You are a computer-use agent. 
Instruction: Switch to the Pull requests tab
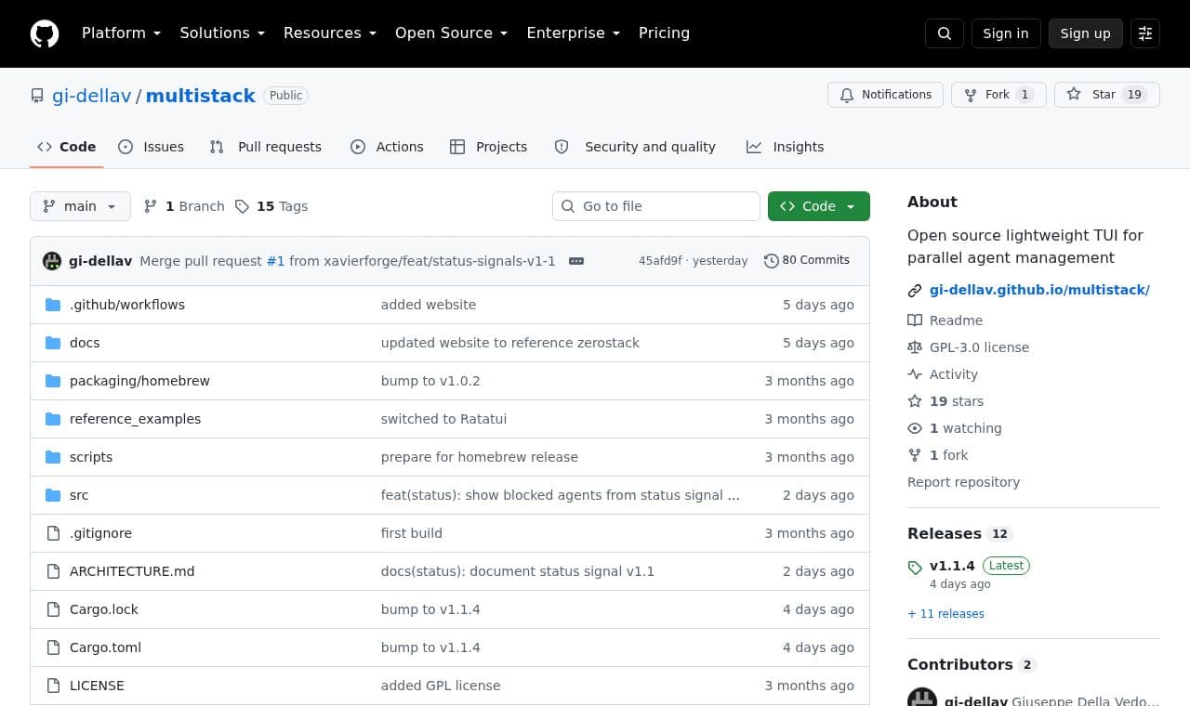(x=266, y=147)
